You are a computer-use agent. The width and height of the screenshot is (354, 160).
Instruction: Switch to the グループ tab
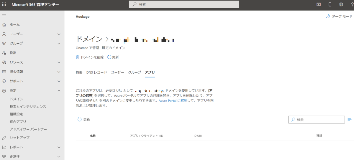point(135,72)
